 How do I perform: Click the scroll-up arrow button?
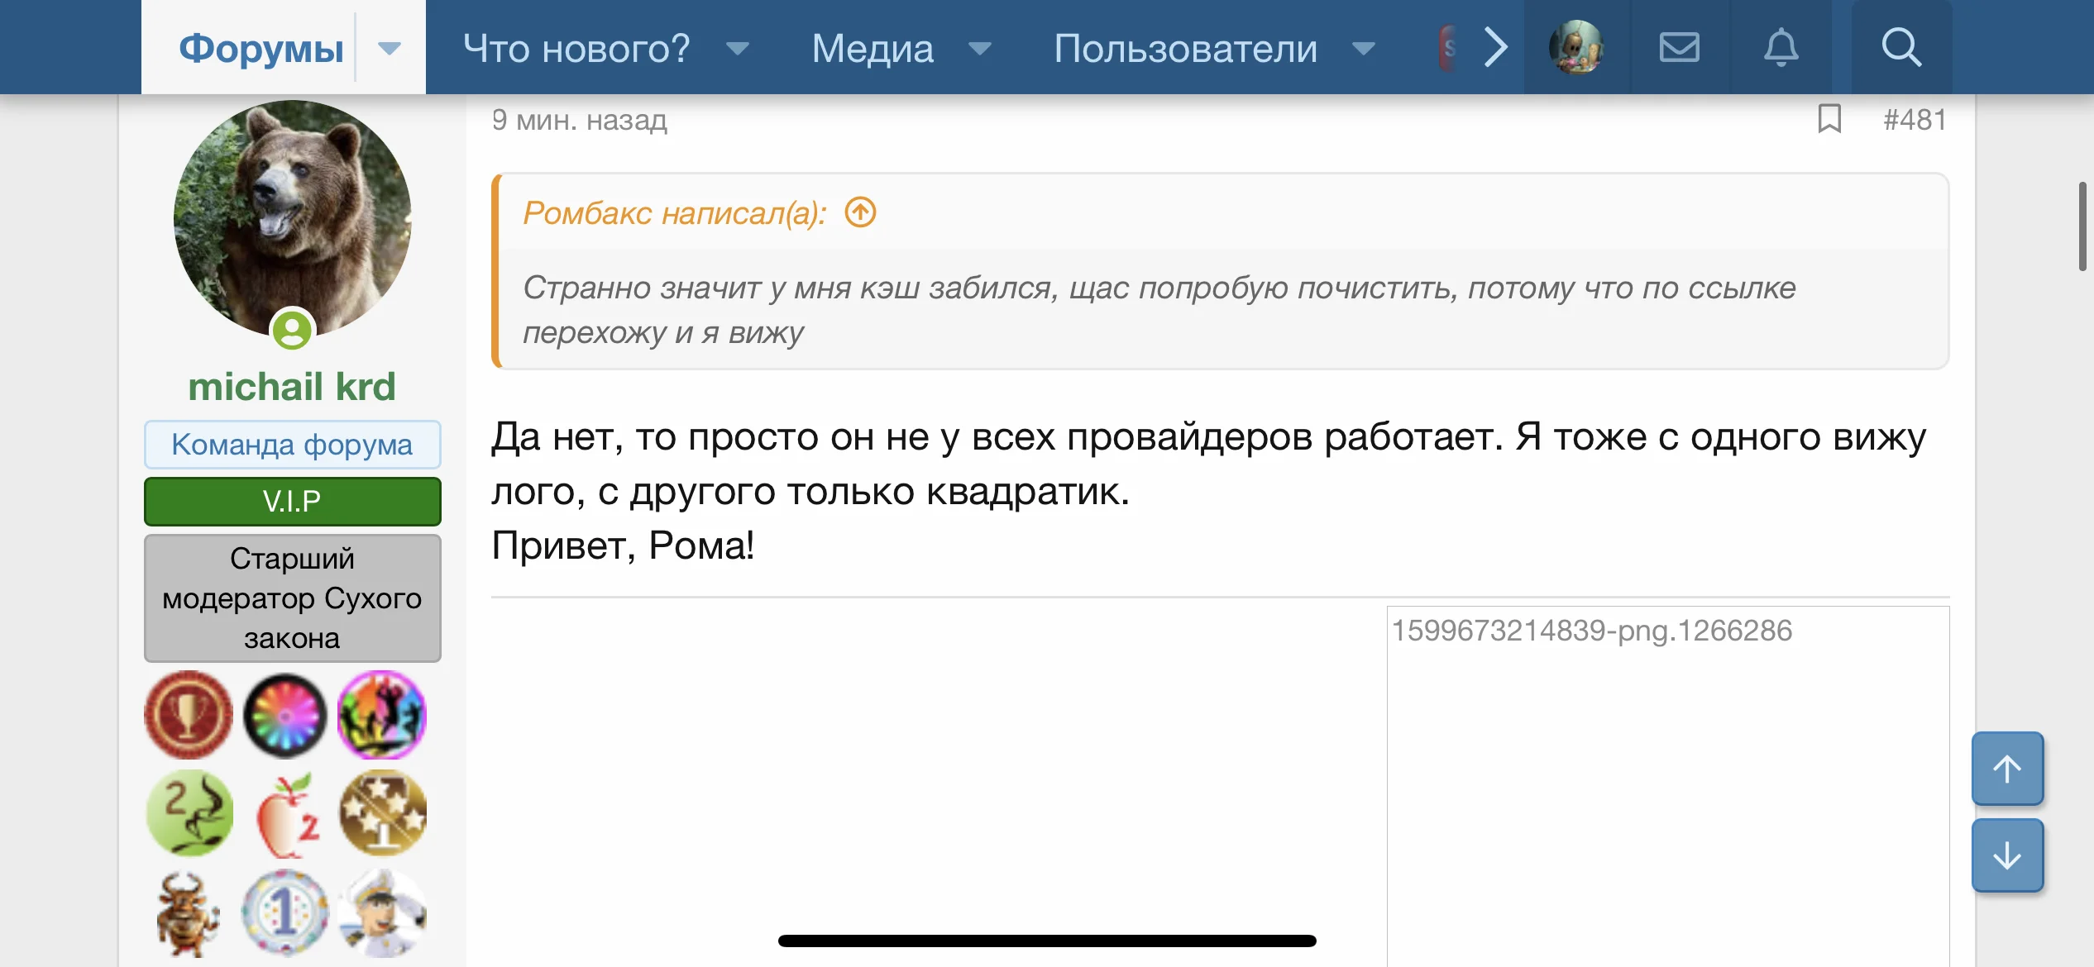[2007, 769]
